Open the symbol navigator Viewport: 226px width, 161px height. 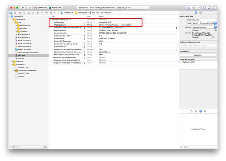(x=20, y=13)
